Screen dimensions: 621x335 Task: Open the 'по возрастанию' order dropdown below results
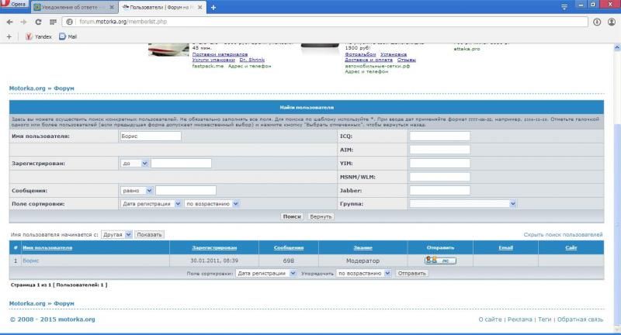pyautogui.click(x=363, y=273)
